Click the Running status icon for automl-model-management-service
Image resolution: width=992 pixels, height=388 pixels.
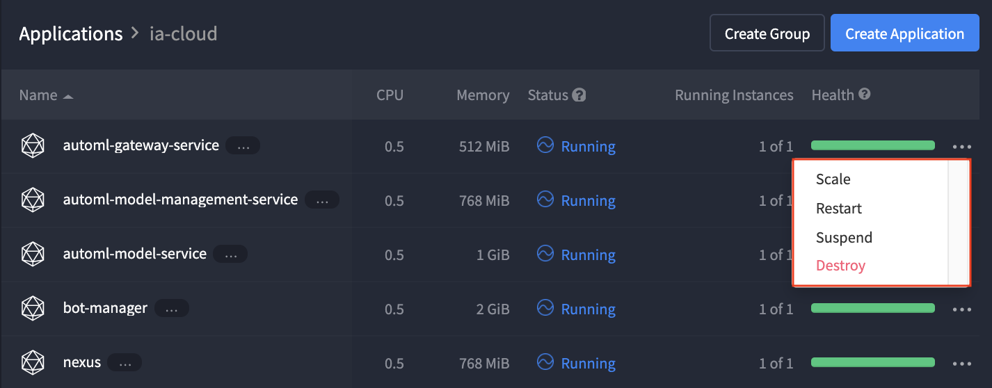click(545, 199)
